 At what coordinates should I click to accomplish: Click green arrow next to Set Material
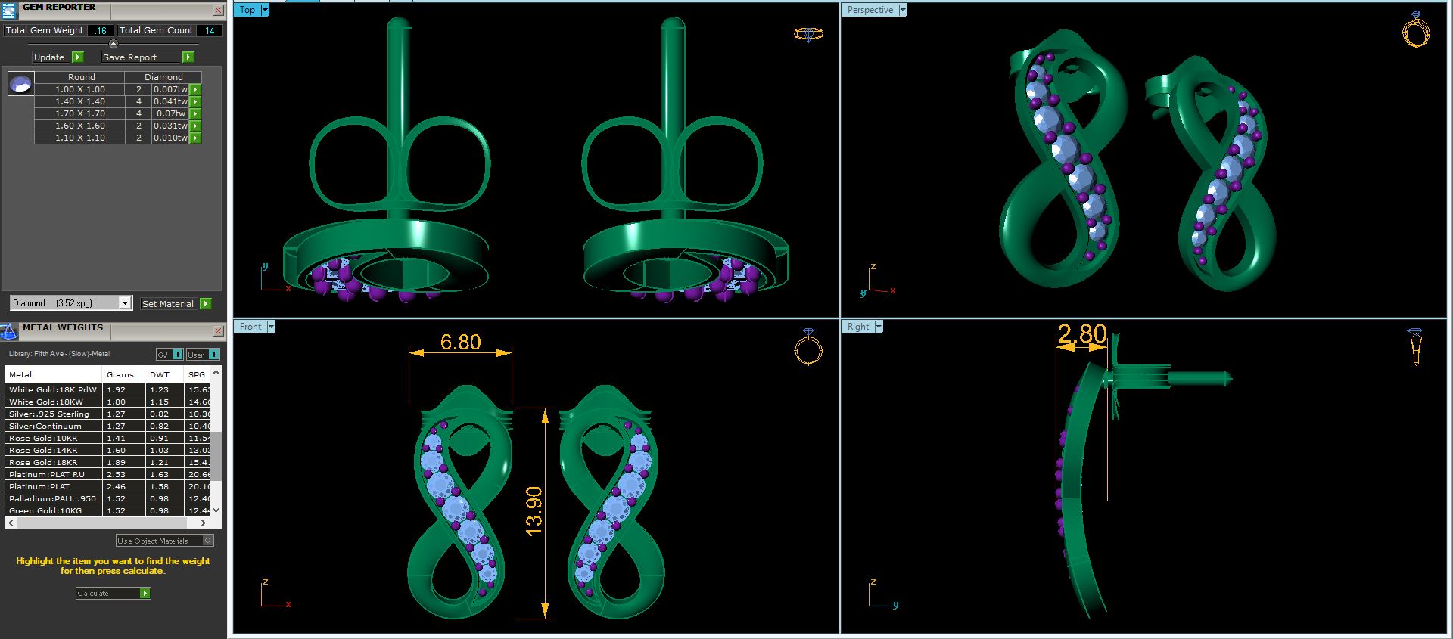[205, 303]
